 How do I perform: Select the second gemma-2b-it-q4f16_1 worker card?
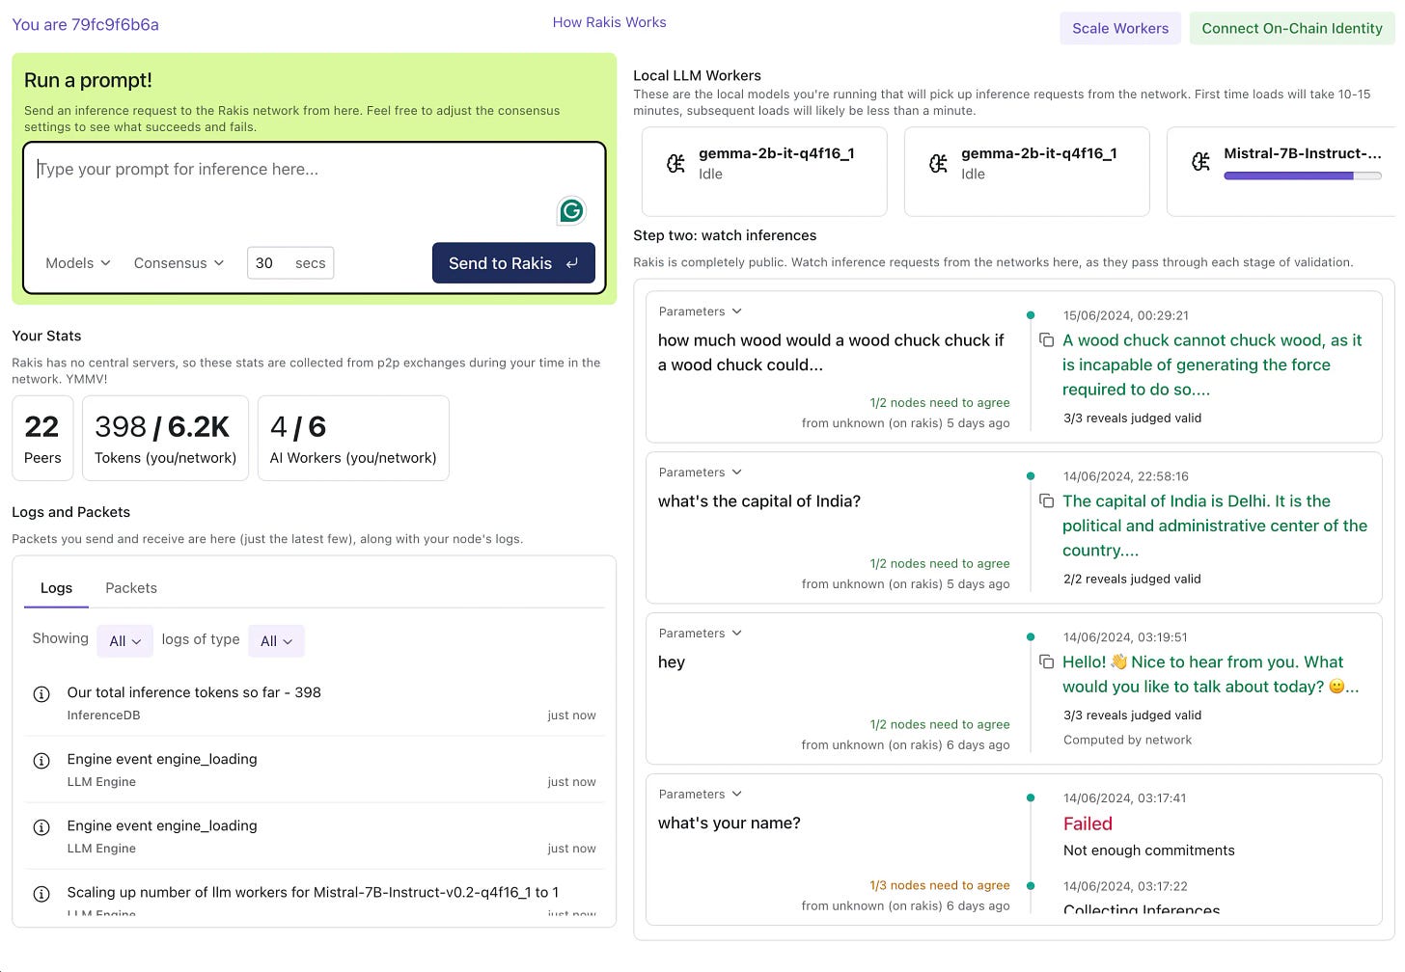[x=1027, y=172]
